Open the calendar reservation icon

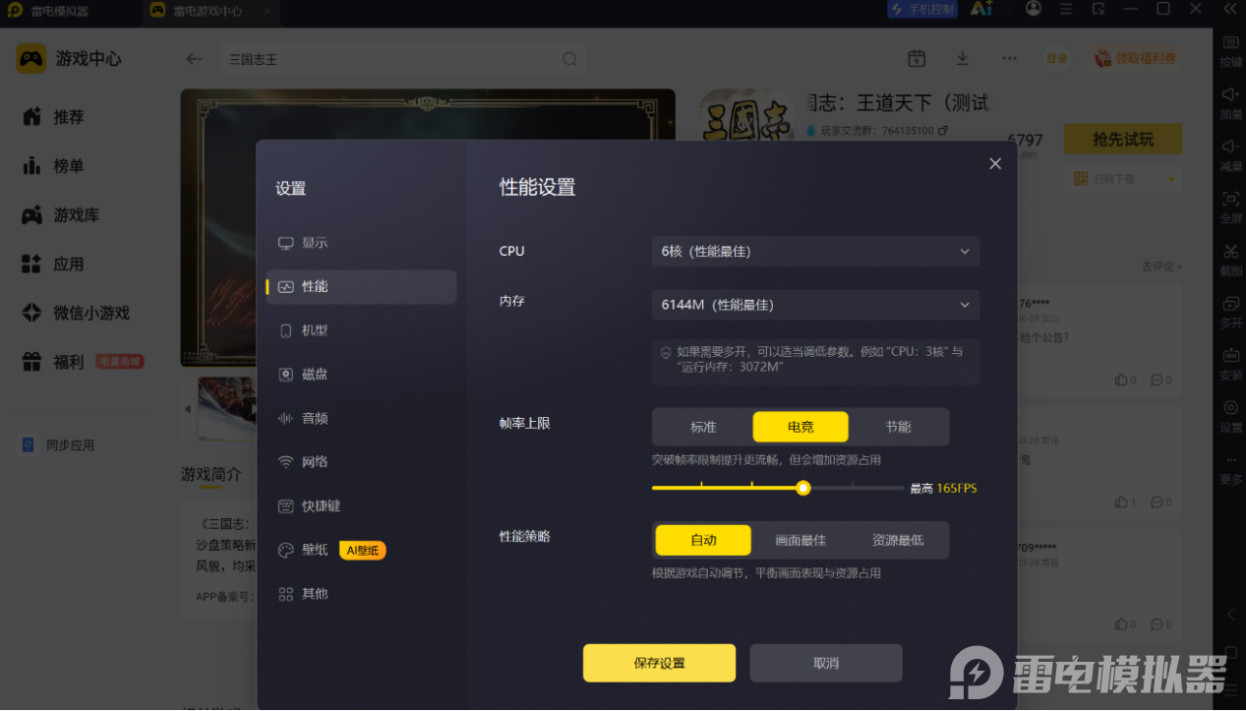point(917,58)
